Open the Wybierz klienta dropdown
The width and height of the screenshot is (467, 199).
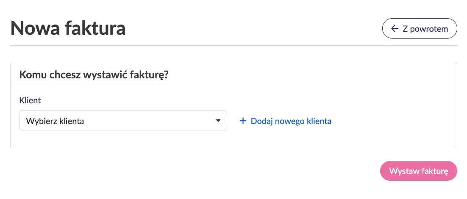pos(123,121)
